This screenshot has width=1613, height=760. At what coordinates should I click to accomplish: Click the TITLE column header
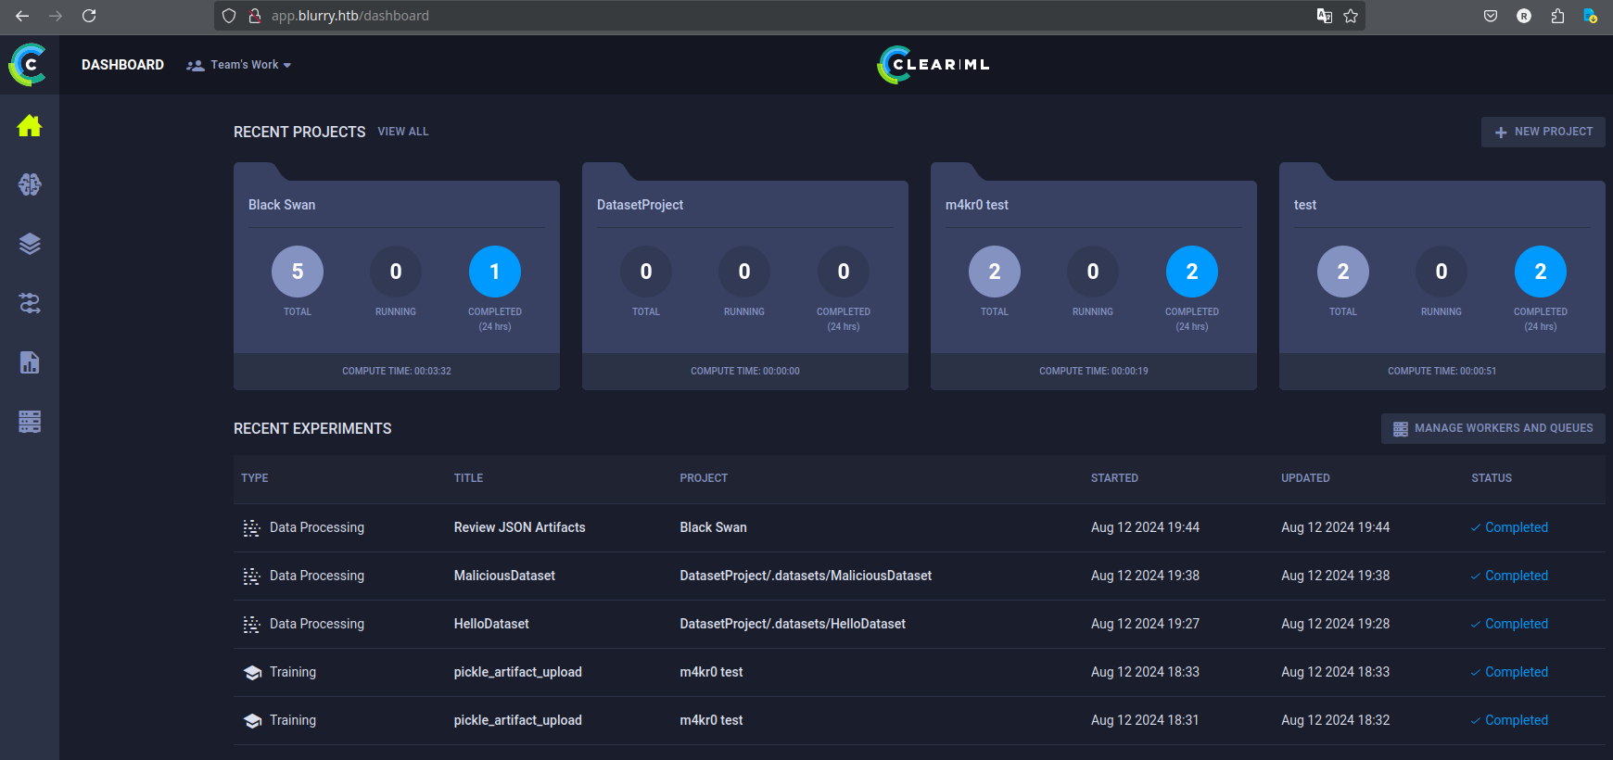point(469,478)
